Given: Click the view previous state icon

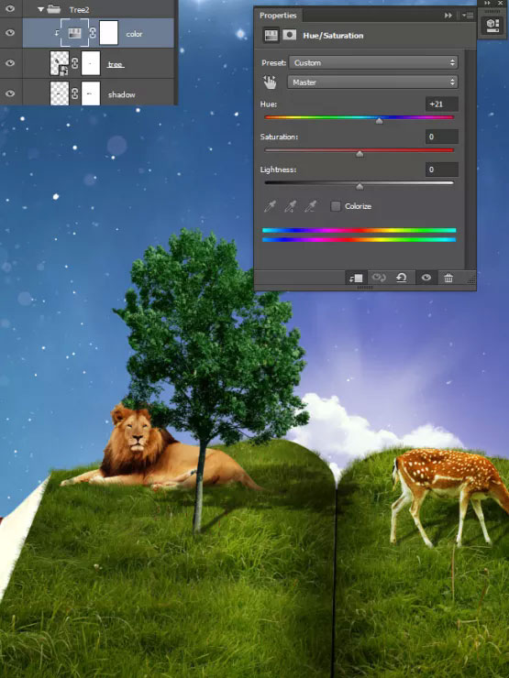Looking at the screenshot, I should point(379,278).
